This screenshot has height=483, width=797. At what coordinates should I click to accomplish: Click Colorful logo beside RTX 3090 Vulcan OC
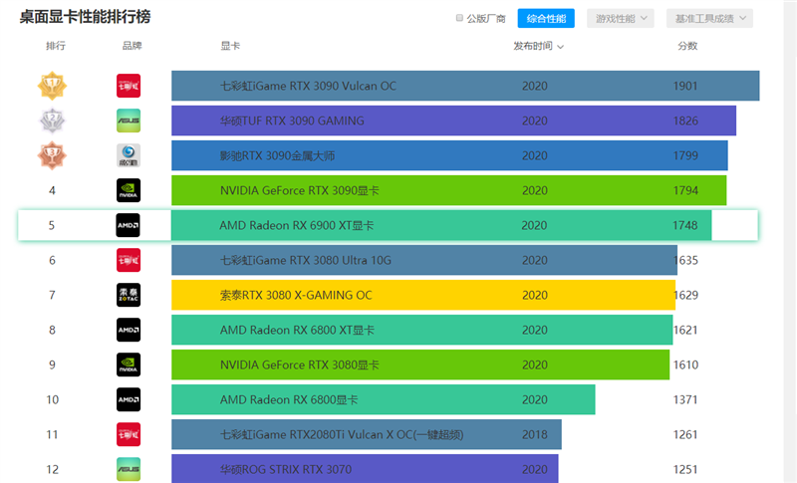coord(129,86)
